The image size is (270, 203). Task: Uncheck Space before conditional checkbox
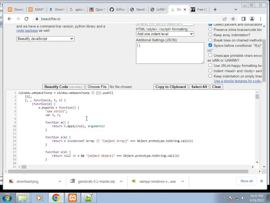click(210, 45)
